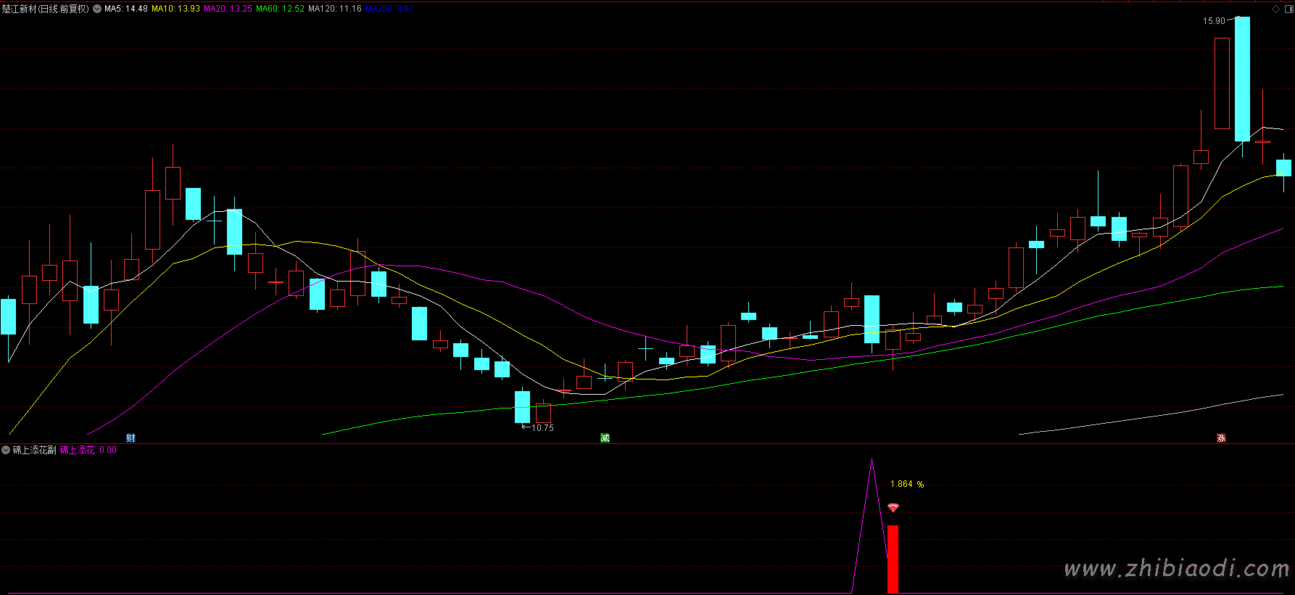Click the red signal bar in sub-chart
The width and height of the screenshot is (1295, 595).
pos(893,559)
